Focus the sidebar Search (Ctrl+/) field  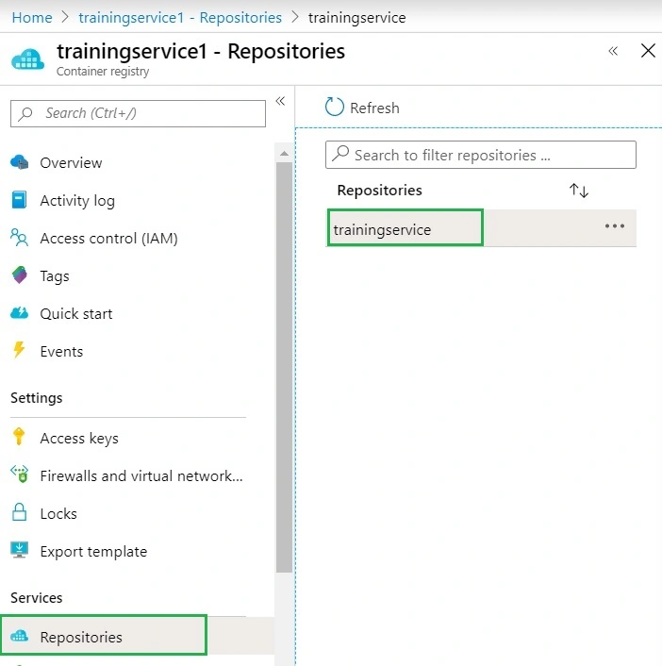coord(138,113)
